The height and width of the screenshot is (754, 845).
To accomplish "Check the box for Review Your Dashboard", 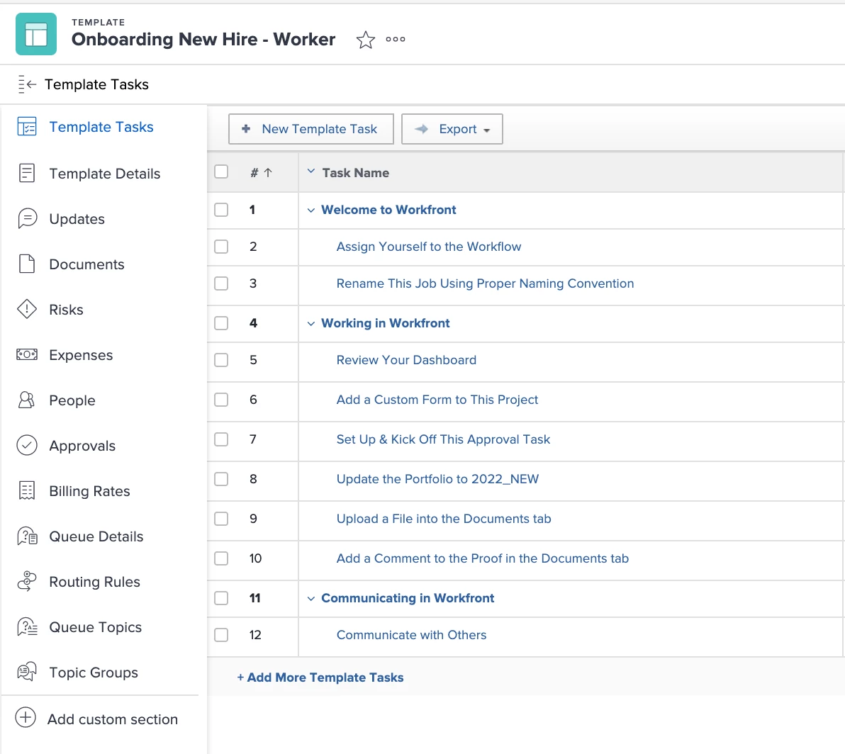I will coord(221,360).
